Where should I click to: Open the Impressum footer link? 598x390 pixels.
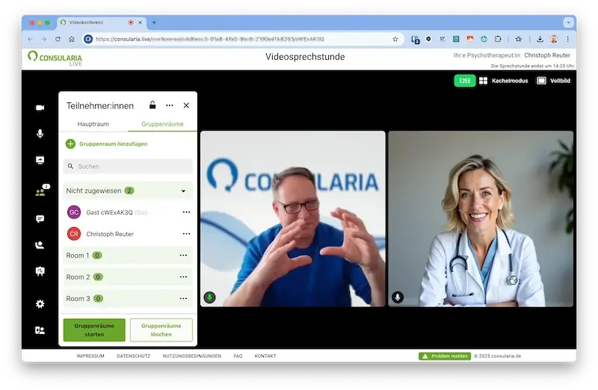coord(90,356)
